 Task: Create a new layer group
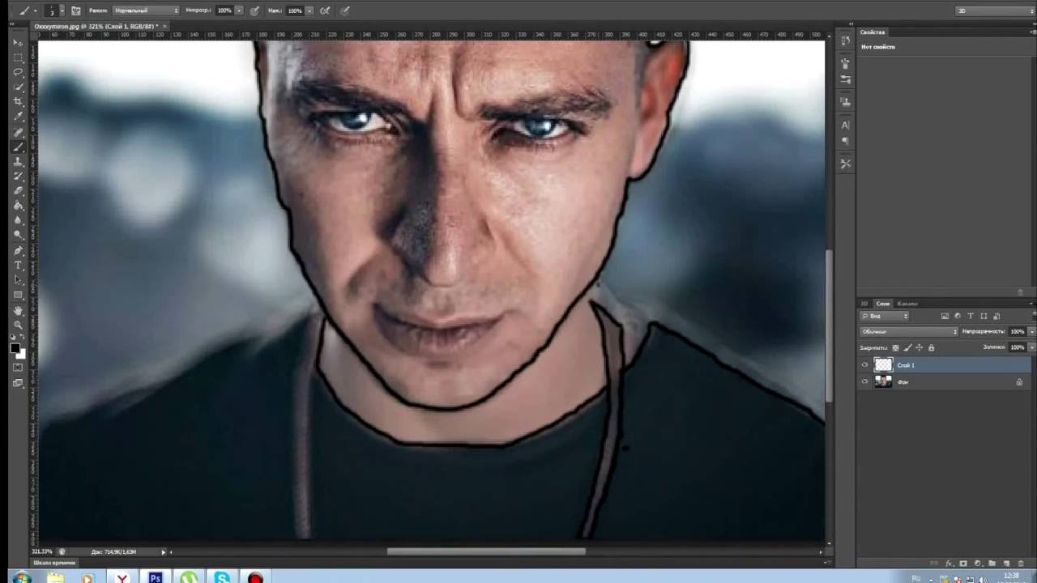pyautogui.click(x=992, y=563)
